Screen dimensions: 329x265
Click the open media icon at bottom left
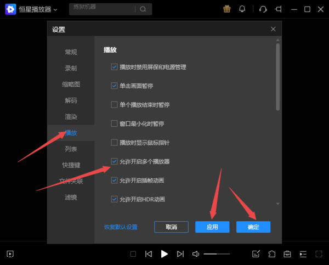pos(10,254)
